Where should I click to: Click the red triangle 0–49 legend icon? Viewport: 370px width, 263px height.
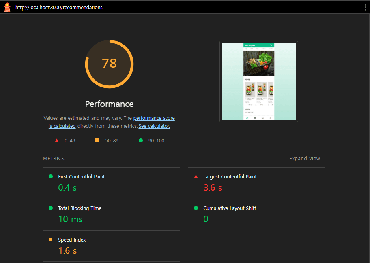(57, 140)
